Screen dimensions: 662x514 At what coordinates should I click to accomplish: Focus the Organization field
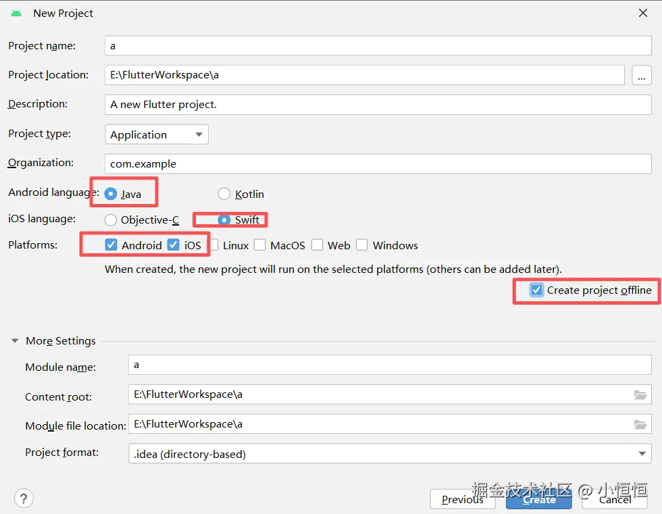378,163
